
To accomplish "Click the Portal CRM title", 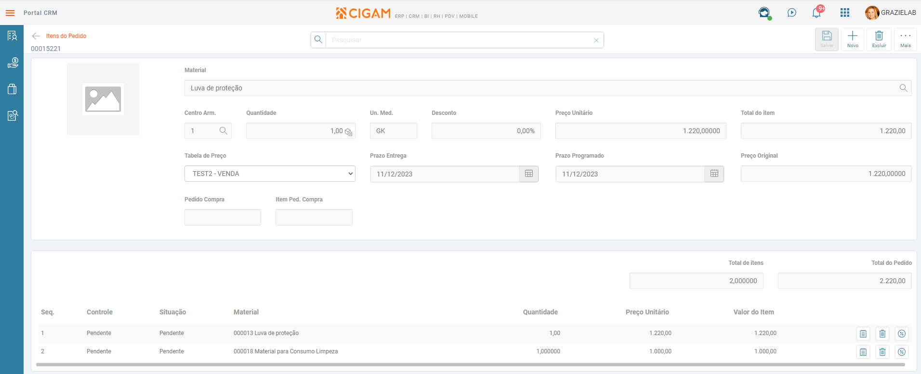I will (40, 13).
